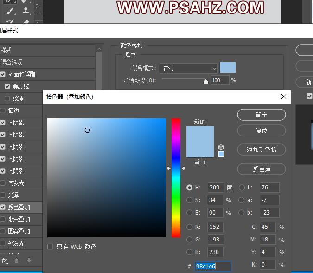
Task: Select the G green radio button
Action: (189, 240)
